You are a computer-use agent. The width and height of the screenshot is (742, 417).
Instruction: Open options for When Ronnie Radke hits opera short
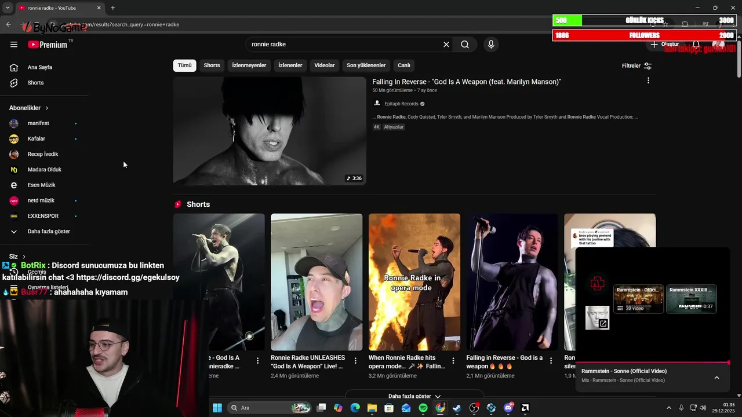pyautogui.click(x=453, y=361)
